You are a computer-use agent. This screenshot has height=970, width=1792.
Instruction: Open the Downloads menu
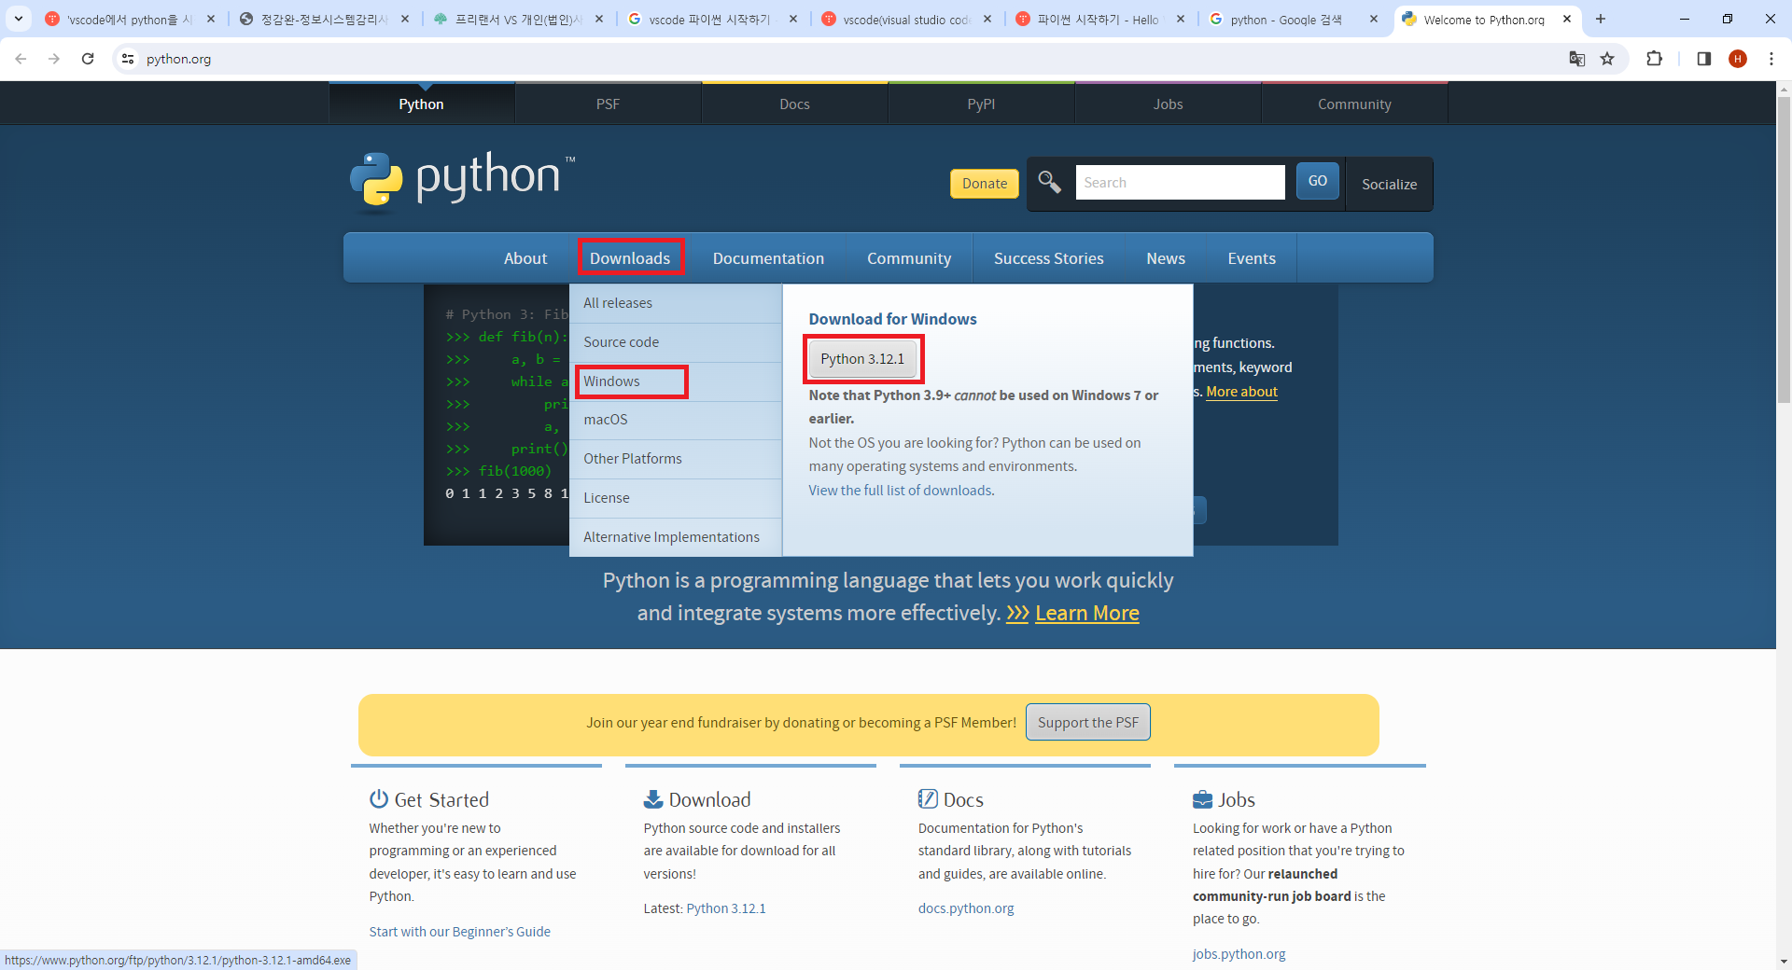point(630,258)
